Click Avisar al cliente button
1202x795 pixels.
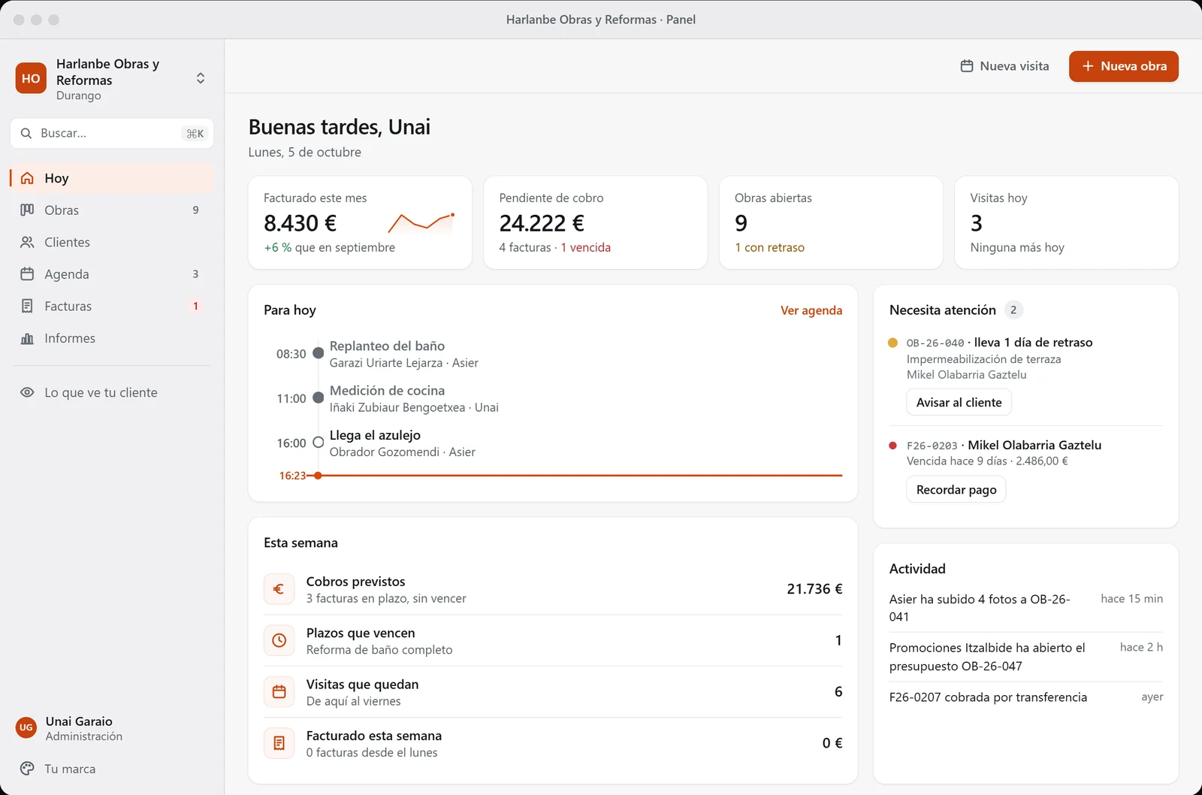[x=959, y=402]
